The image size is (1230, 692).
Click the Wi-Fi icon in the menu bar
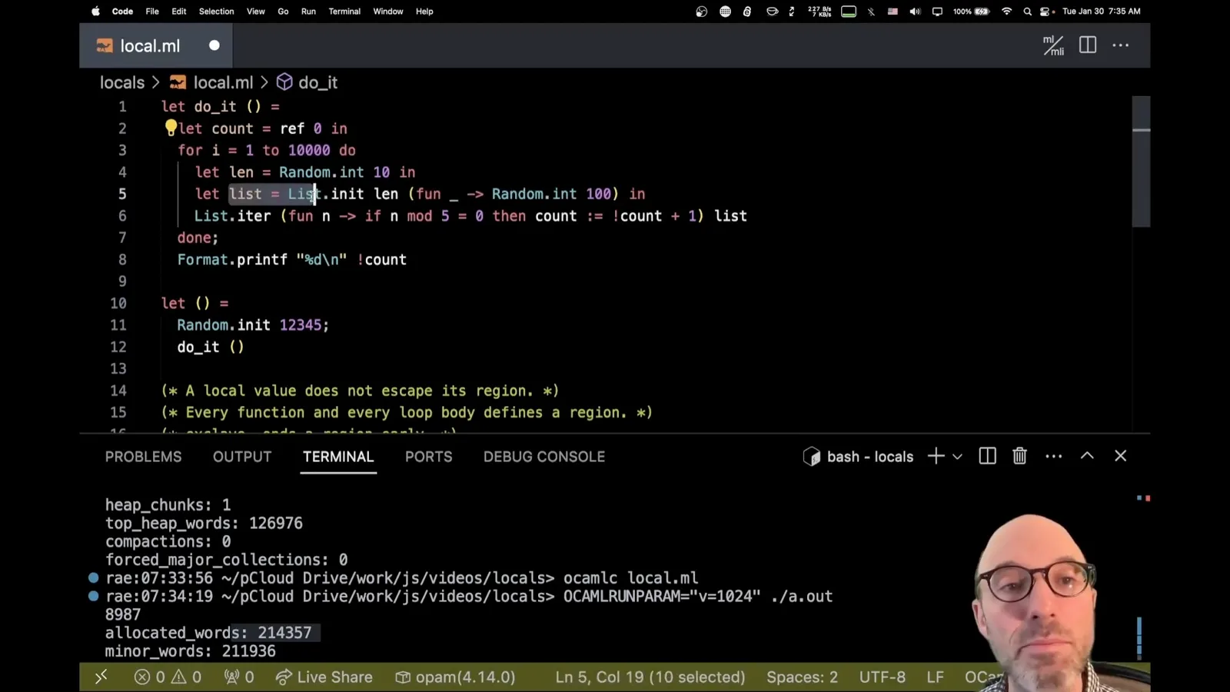tap(1006, 12)
